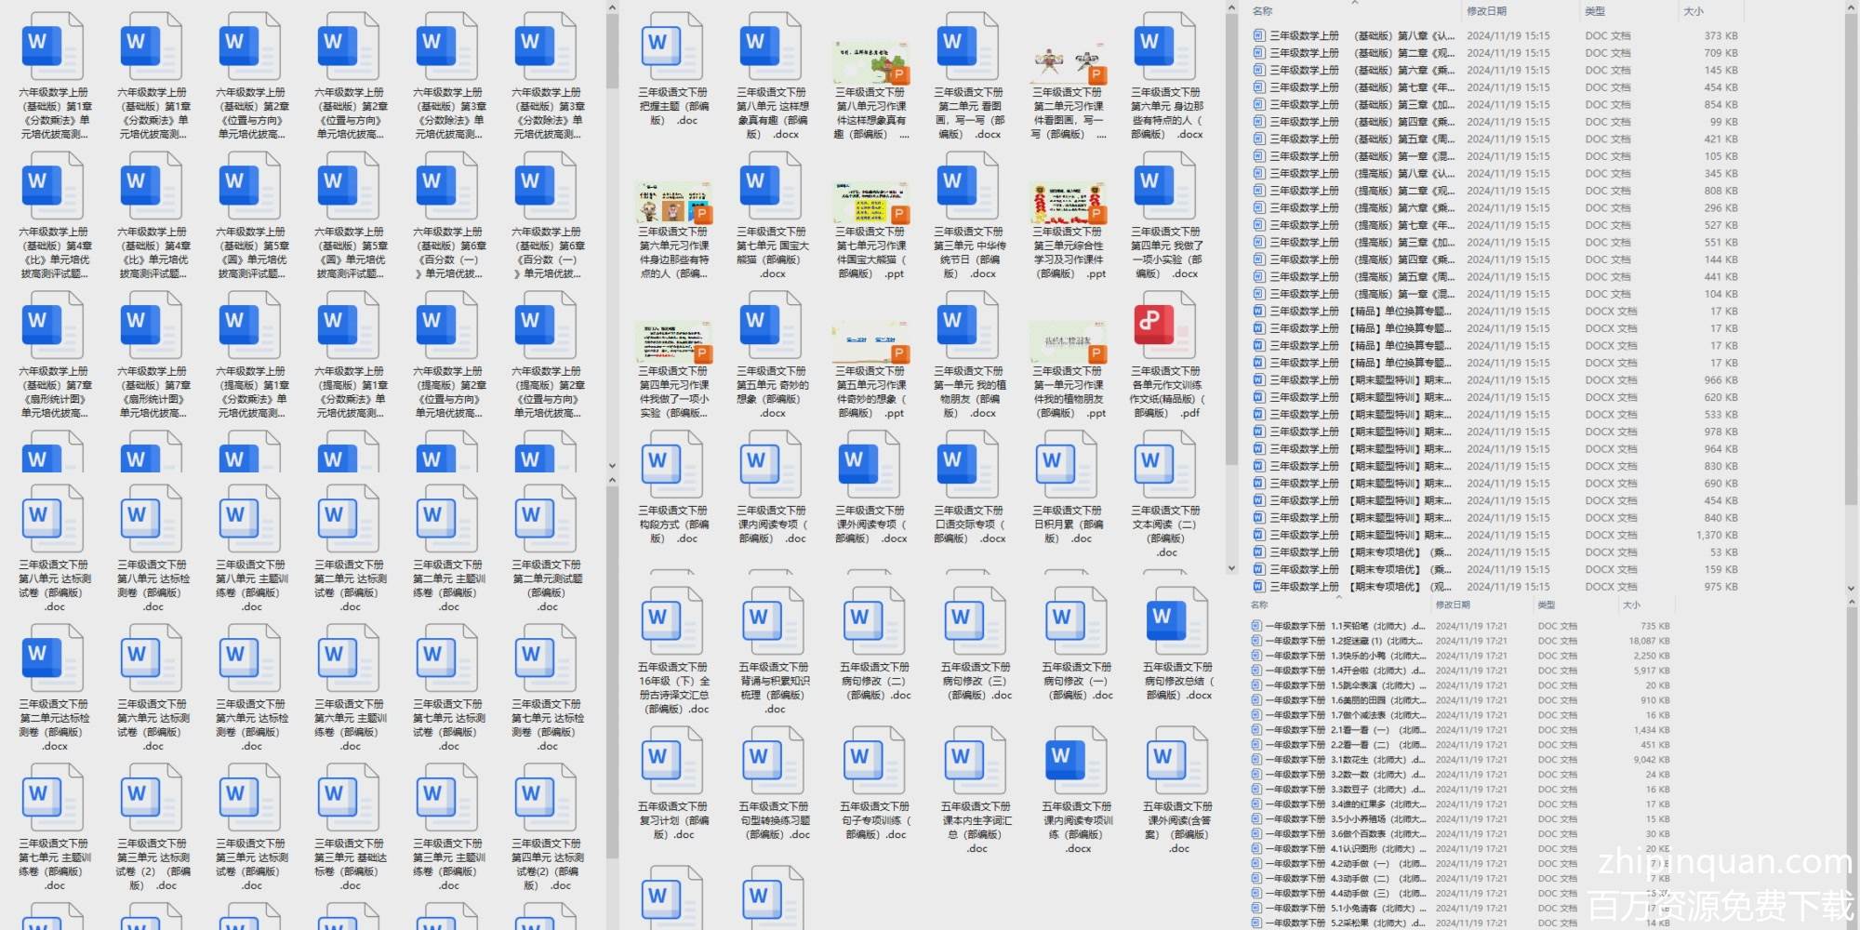The height and width of the screenshot is (930, 1860).
Task: Sort the 三年级数学上册 list by 名称 column
Action: pos(1262,11)
